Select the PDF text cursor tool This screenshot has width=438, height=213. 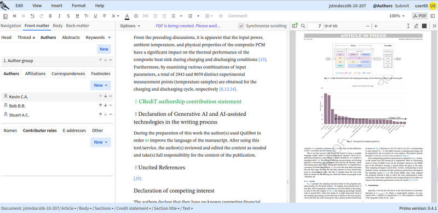click(x=408, y=26)
